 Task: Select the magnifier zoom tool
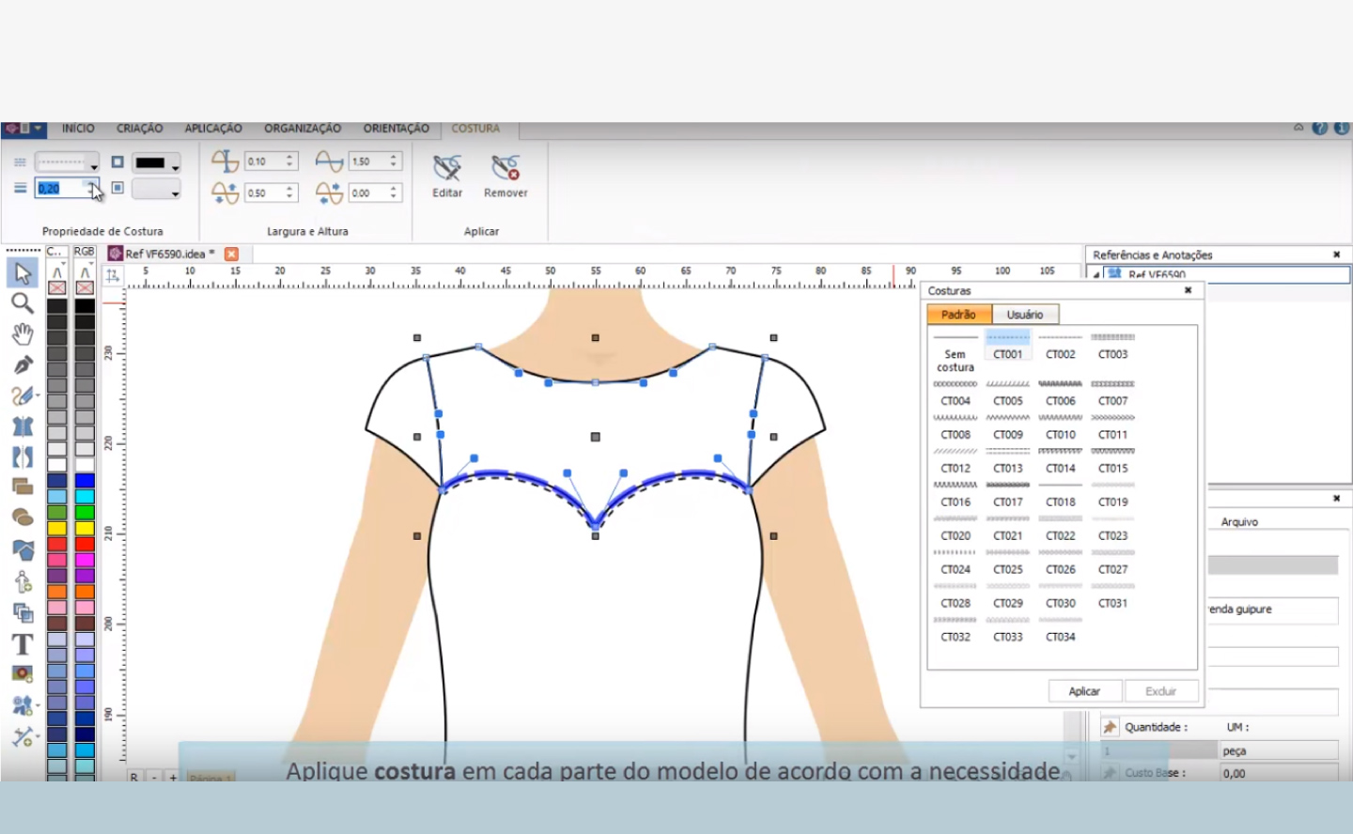tap(23, 303)
